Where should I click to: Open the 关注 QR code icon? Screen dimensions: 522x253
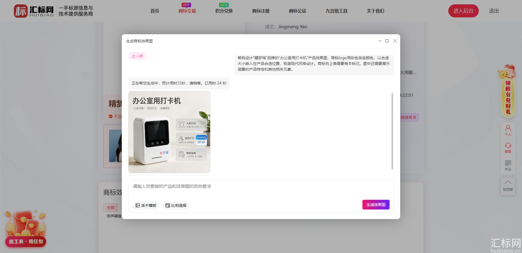[508, 165]
